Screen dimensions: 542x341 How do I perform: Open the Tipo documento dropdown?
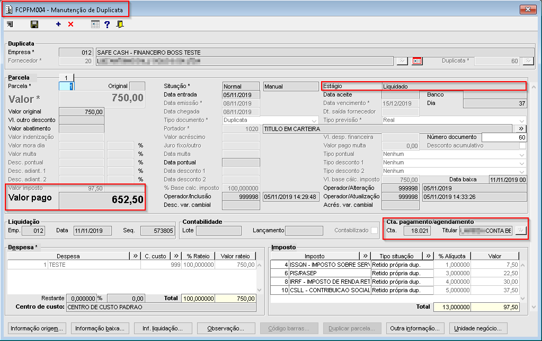pos(314,120)
